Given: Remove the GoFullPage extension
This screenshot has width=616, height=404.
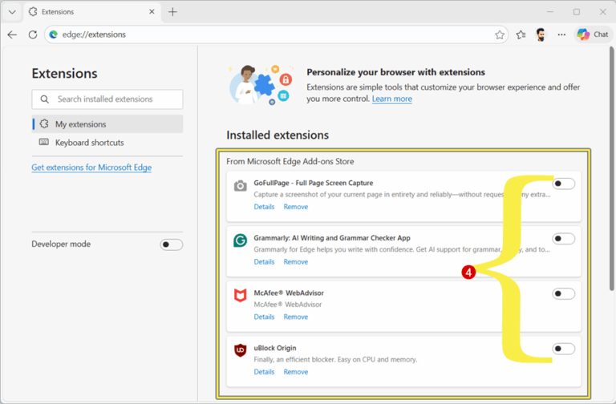Looking at the screenshot, I should click(296, 207).
